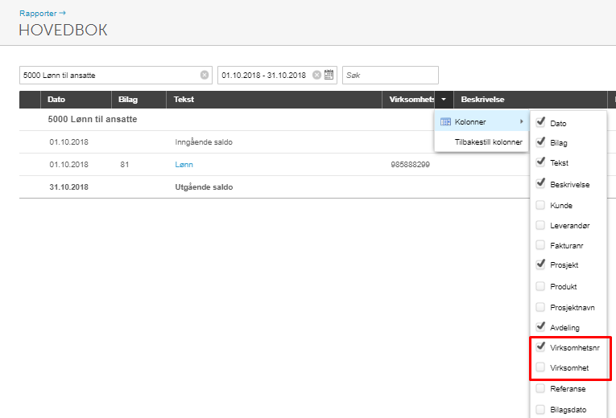
Task: Click the 31.10.2018 date cell
Action: [68, 187]
